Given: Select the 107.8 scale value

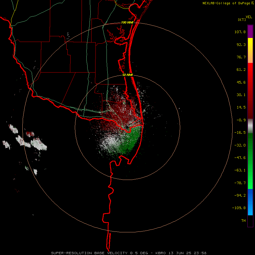Looking at the screenshot, I should [x=240, y=32].
